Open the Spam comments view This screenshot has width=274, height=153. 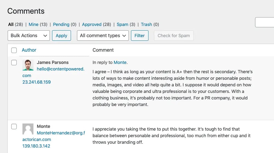(x=122, y=24)
